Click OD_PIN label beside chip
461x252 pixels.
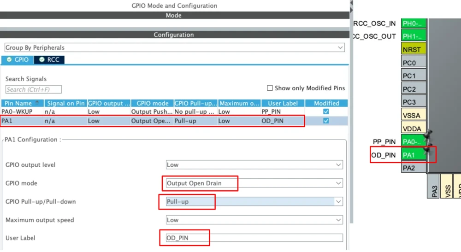[x=383, y=155]
